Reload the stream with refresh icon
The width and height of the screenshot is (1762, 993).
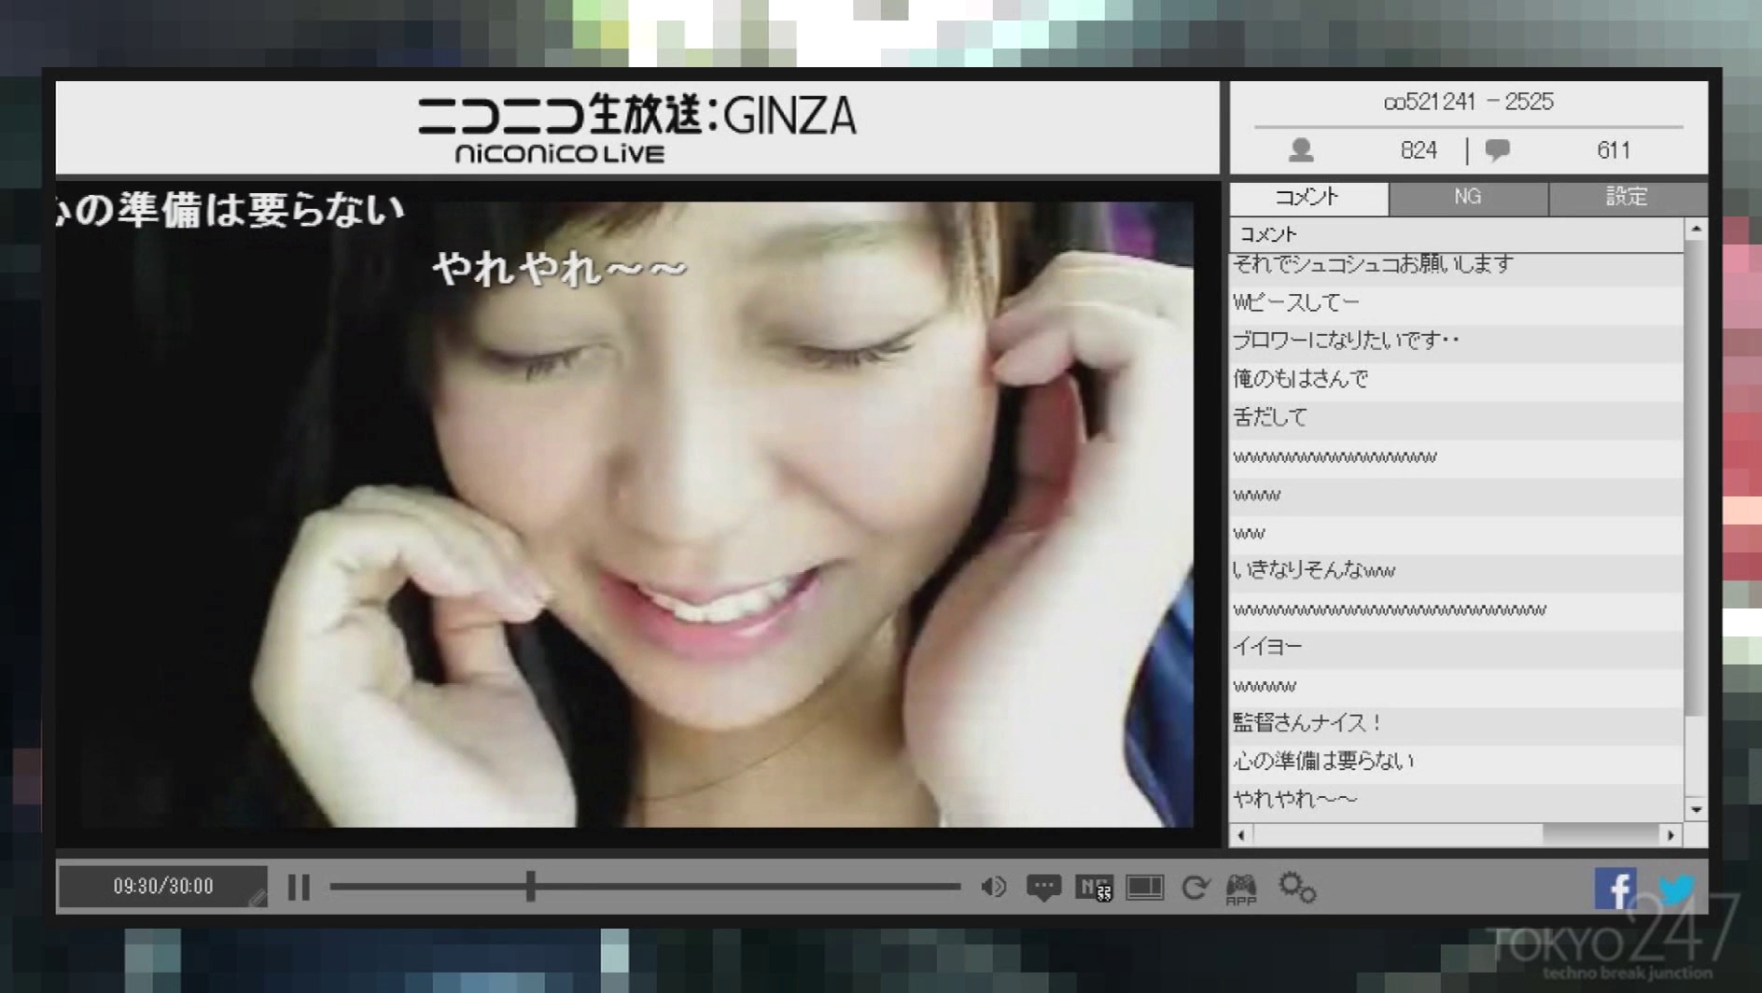tap(1196, 887)
